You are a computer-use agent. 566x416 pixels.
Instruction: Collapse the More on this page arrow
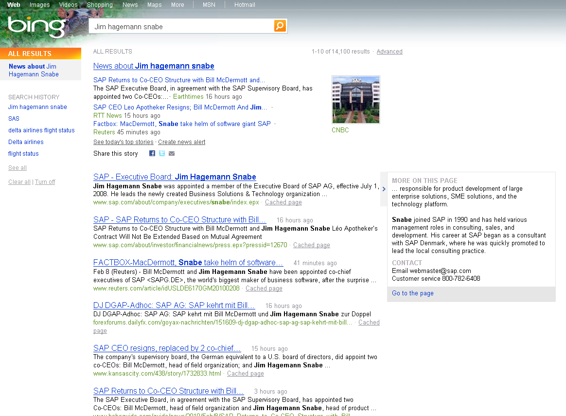(384, 189)
